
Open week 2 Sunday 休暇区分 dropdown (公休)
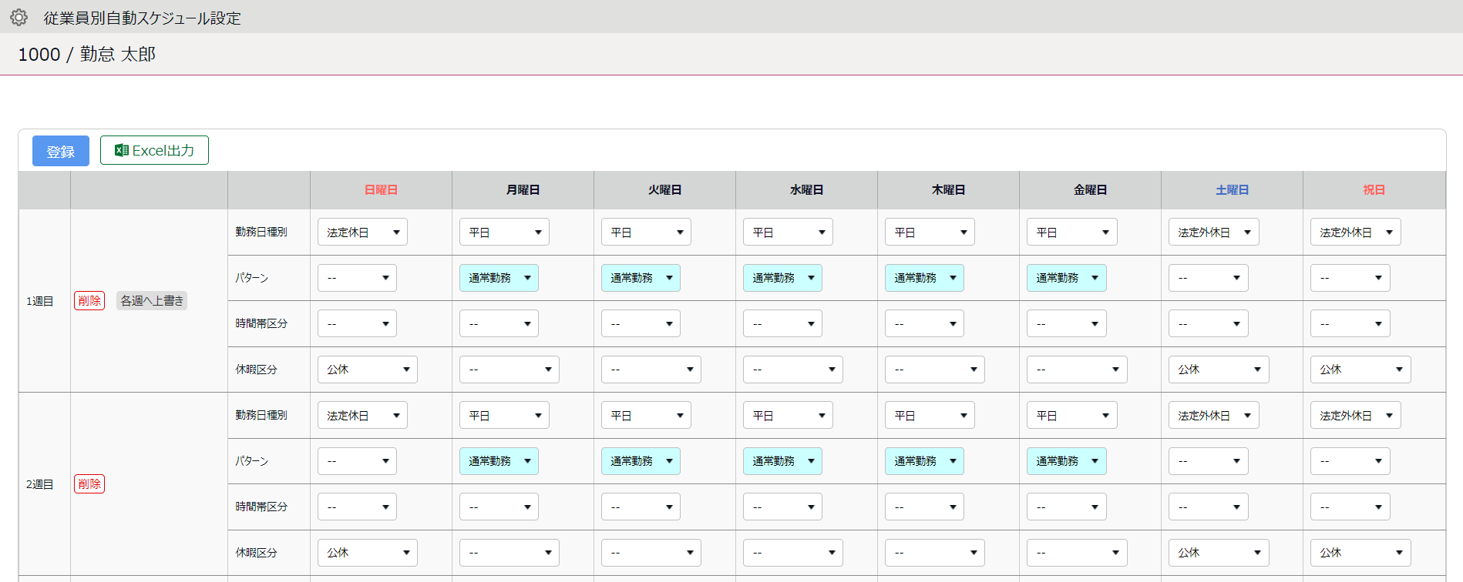368,553
